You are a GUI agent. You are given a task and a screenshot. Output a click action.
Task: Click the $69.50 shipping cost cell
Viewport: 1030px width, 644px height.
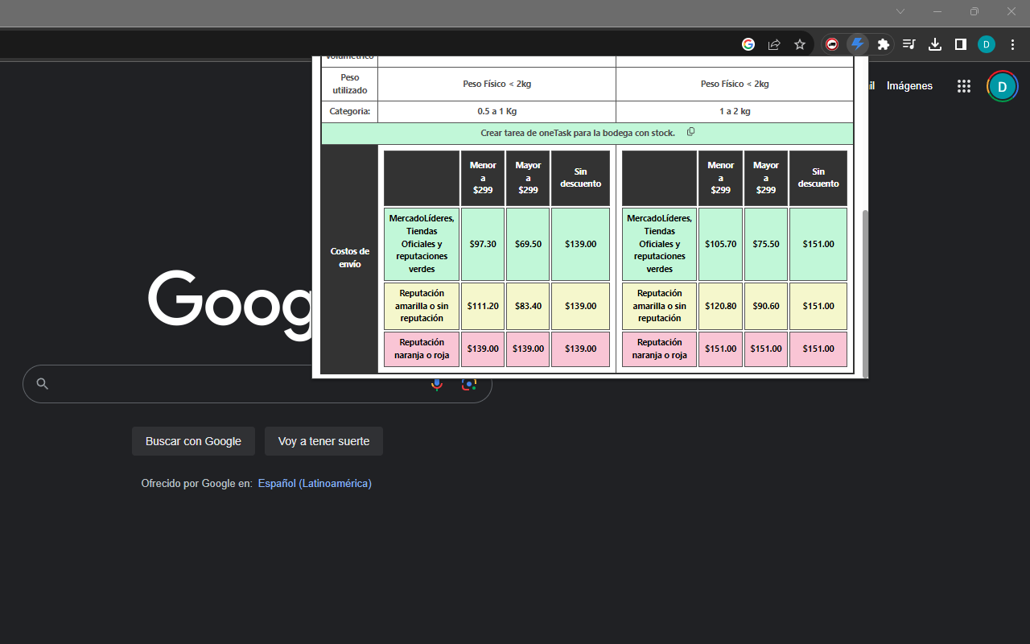[x=528, y=244]
